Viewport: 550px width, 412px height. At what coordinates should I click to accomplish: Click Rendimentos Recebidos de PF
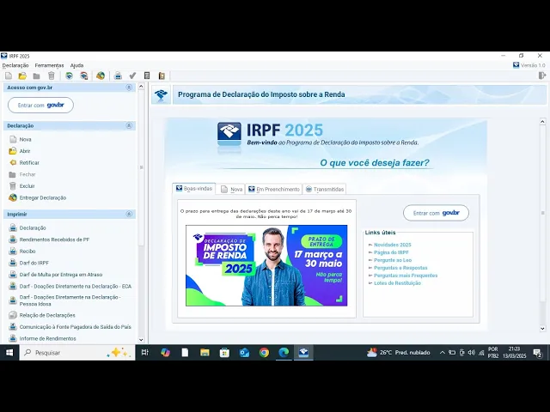pyautogui.click(x=54, y=239)
